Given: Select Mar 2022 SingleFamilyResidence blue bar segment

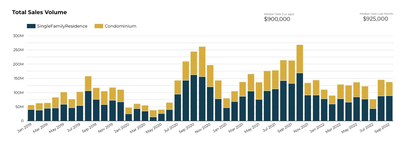Looking at the screenshot, I should click(x=341, y=110).
